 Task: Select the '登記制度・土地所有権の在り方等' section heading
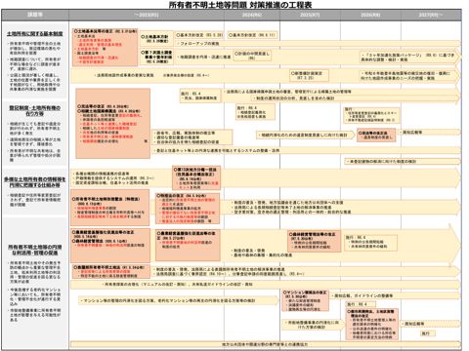(35, 111)
